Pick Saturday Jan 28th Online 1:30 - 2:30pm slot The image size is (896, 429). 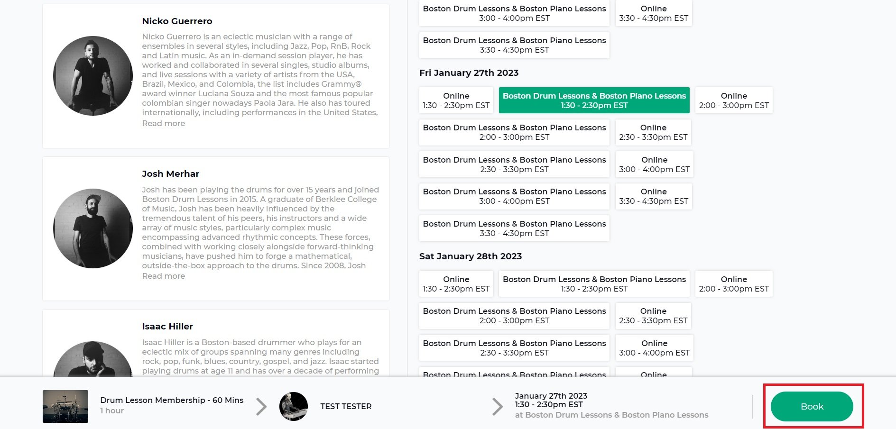(x=456, y=283)
